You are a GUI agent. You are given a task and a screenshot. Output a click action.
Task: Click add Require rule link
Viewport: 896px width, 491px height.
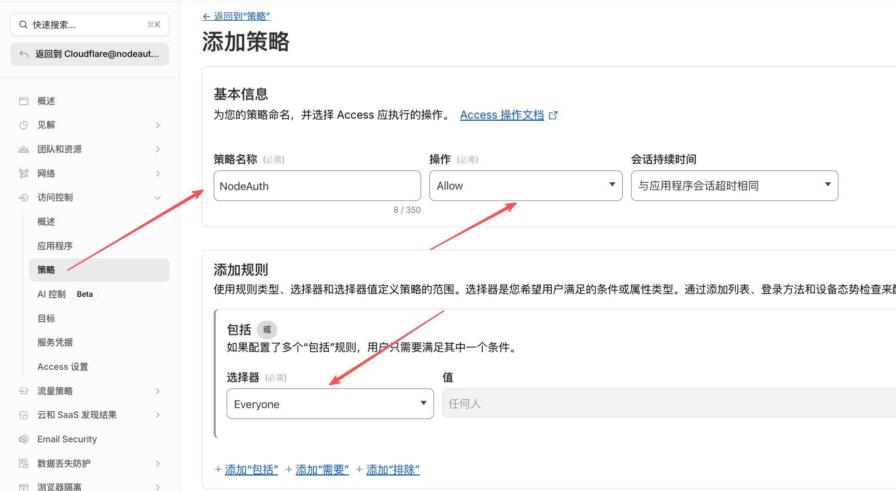(321, 470)
